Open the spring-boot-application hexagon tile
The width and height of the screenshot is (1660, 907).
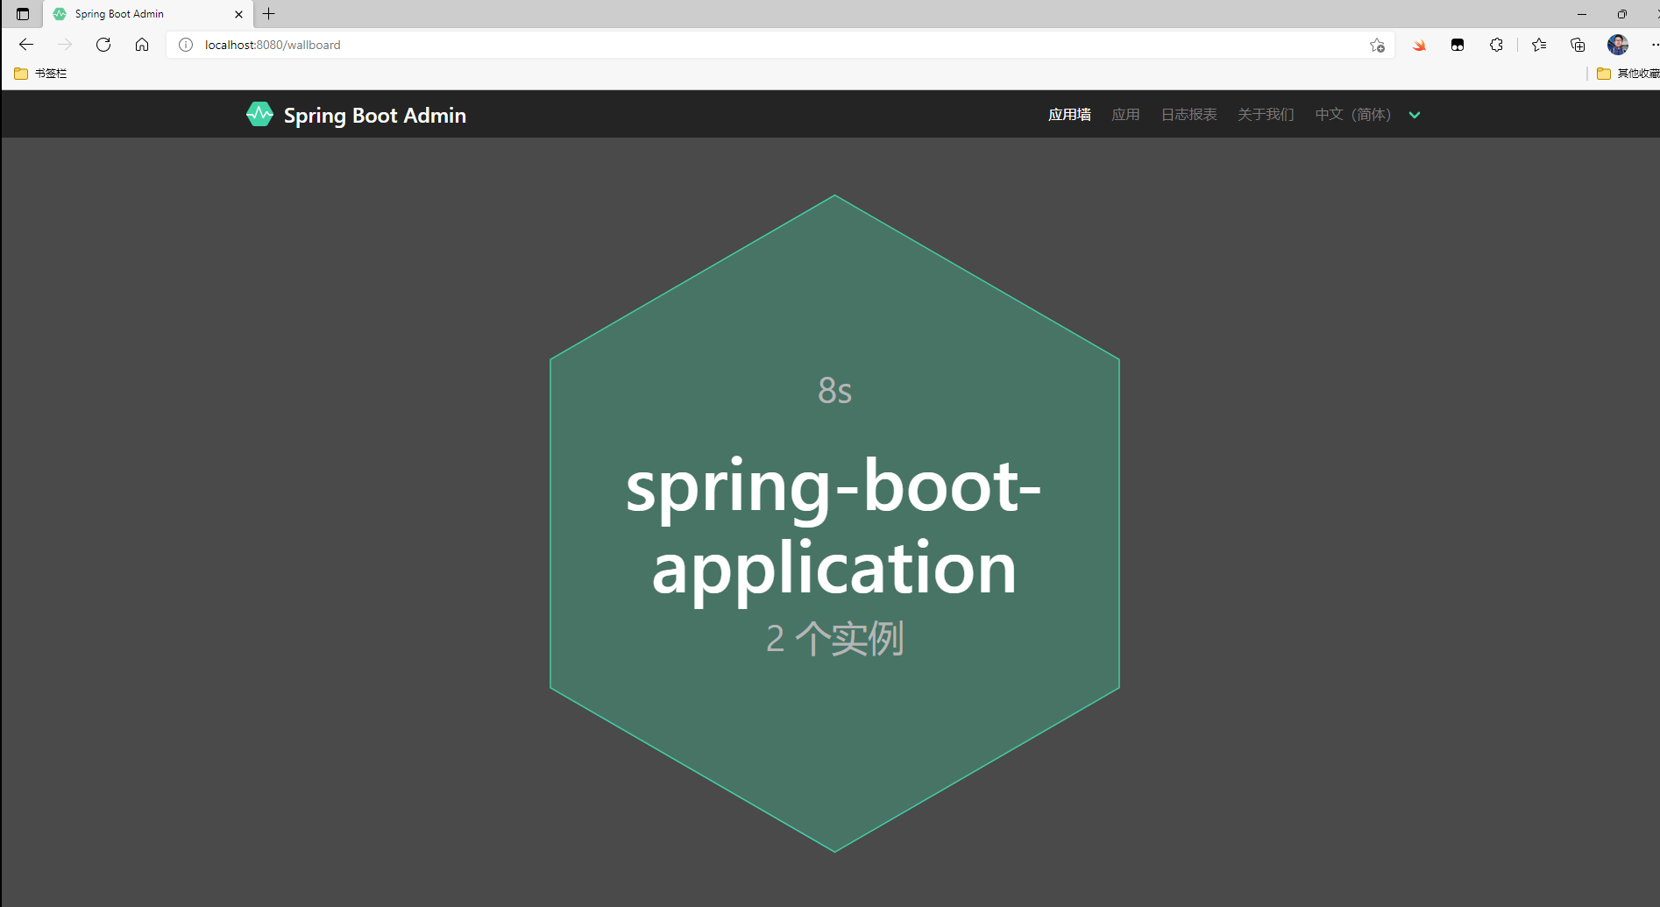pos(834,523)
